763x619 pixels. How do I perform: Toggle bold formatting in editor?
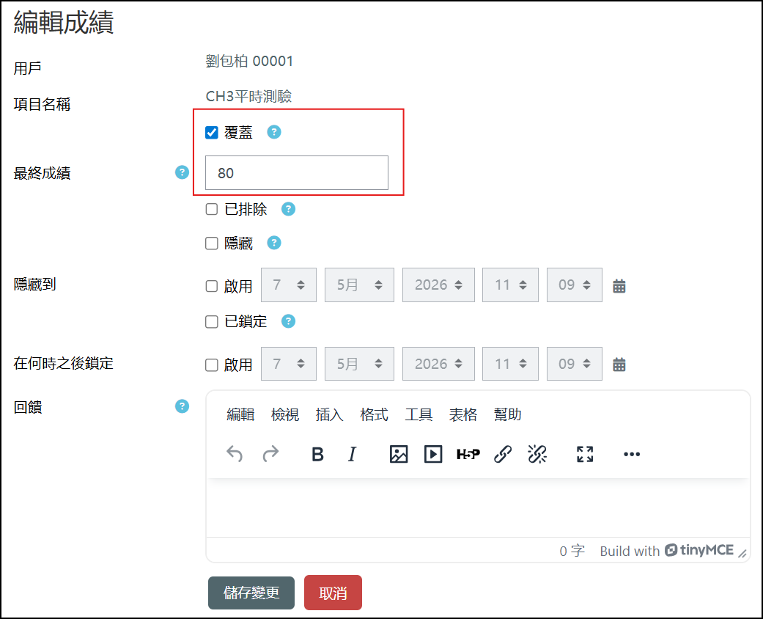coord(317,454)
